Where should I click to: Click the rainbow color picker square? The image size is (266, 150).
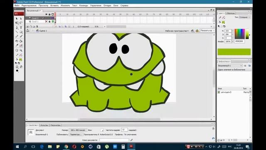[239, 34]
